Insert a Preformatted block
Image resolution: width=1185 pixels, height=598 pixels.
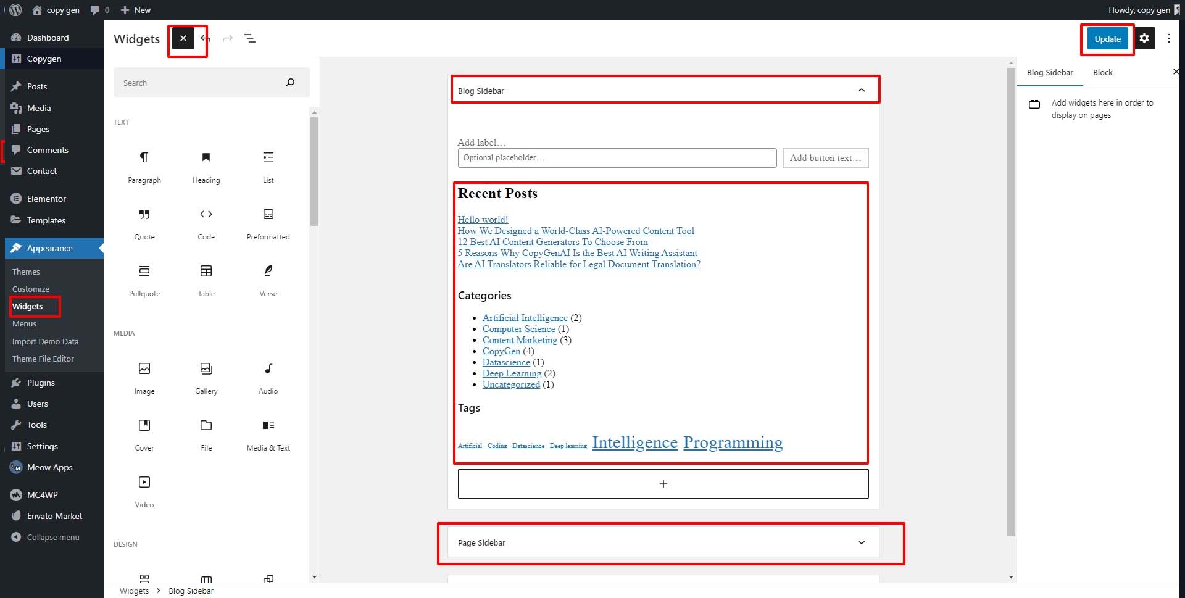(x=268, y=223)
